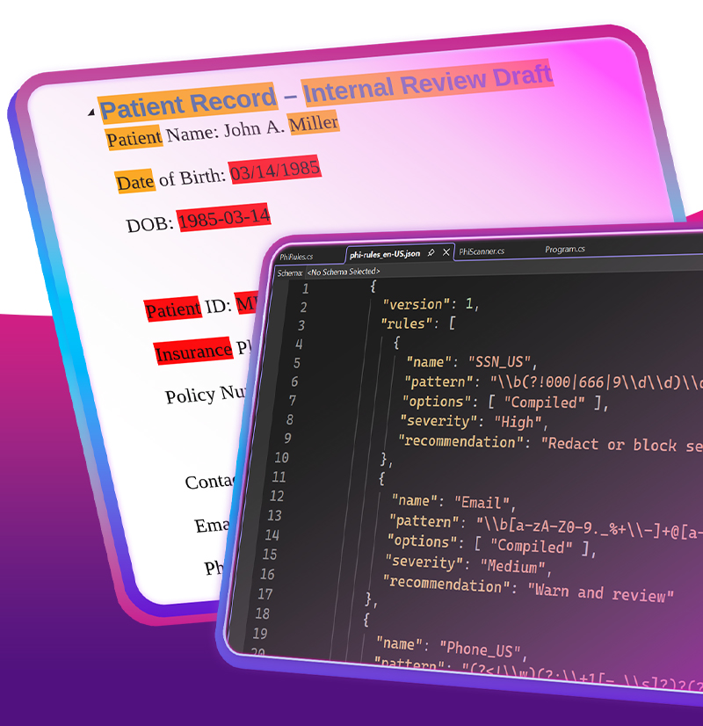Open the Program.cs tab
Screen dimensions: 703x726
564,249
